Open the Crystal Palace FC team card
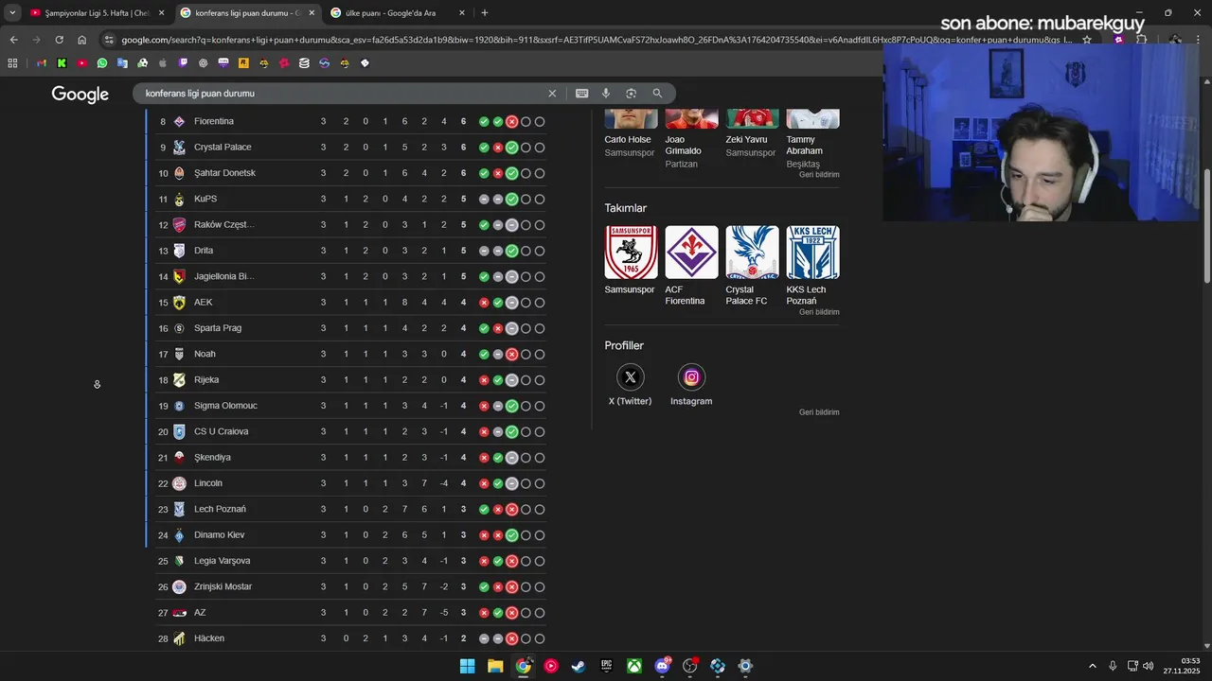1212x681 pixels. click(752, 266)
